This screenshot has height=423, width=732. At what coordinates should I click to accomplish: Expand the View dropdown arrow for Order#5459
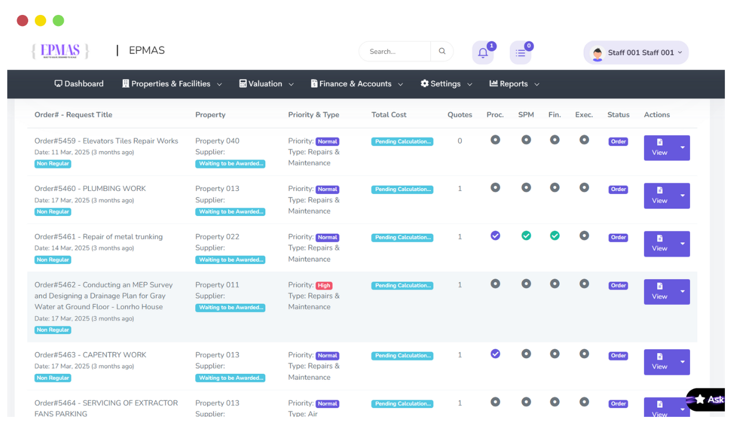click(x=682, y=148)
